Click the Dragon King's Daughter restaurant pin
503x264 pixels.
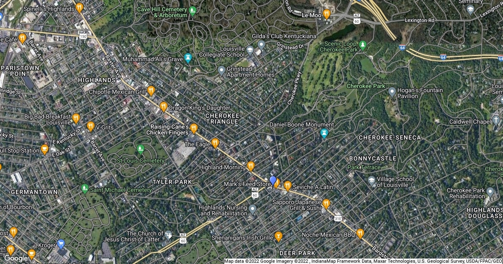pos(164,107)
